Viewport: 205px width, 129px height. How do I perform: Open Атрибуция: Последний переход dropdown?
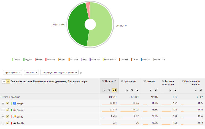(x=59, y=73)
